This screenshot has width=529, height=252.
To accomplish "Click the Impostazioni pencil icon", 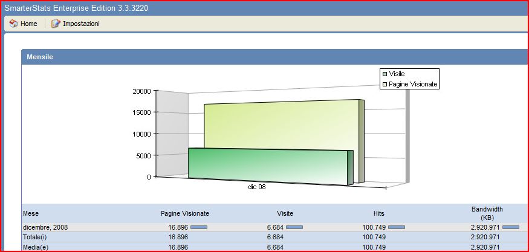I will point(56,24).
